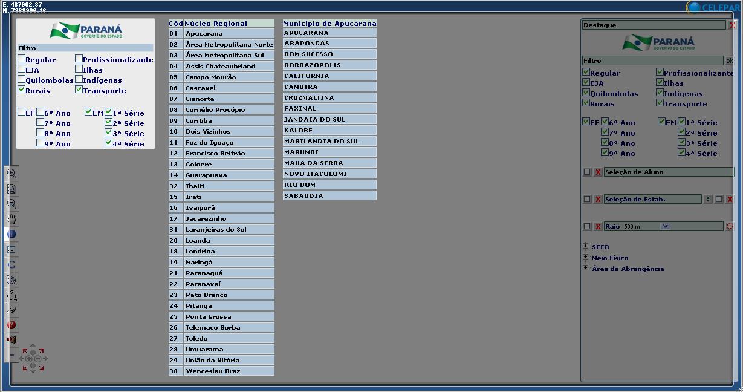Screen dimensions: 743x392
Task: Select Curitiba in Núcleo Regional list
Action: [x=221, y=121]
